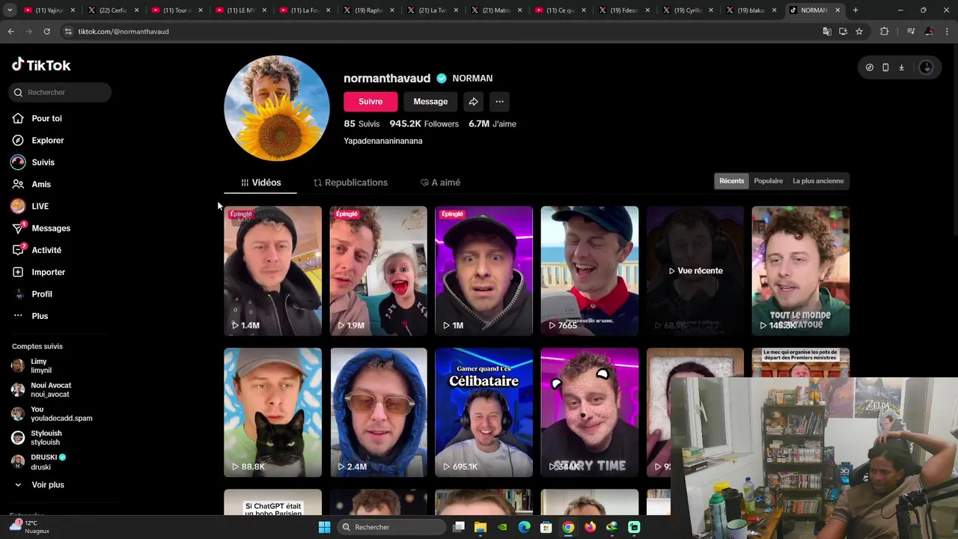Viewport: 958px width, 539px height.
Task: Open the browser tab search dropdown arrow
Action: (x=10, y=10)
